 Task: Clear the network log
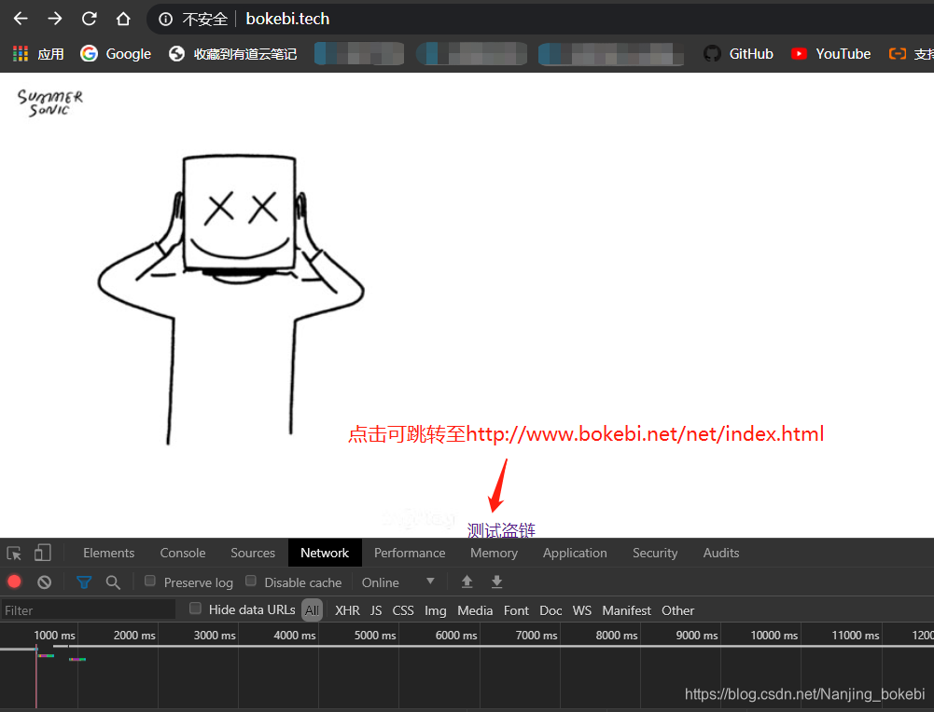click(44, 582)
